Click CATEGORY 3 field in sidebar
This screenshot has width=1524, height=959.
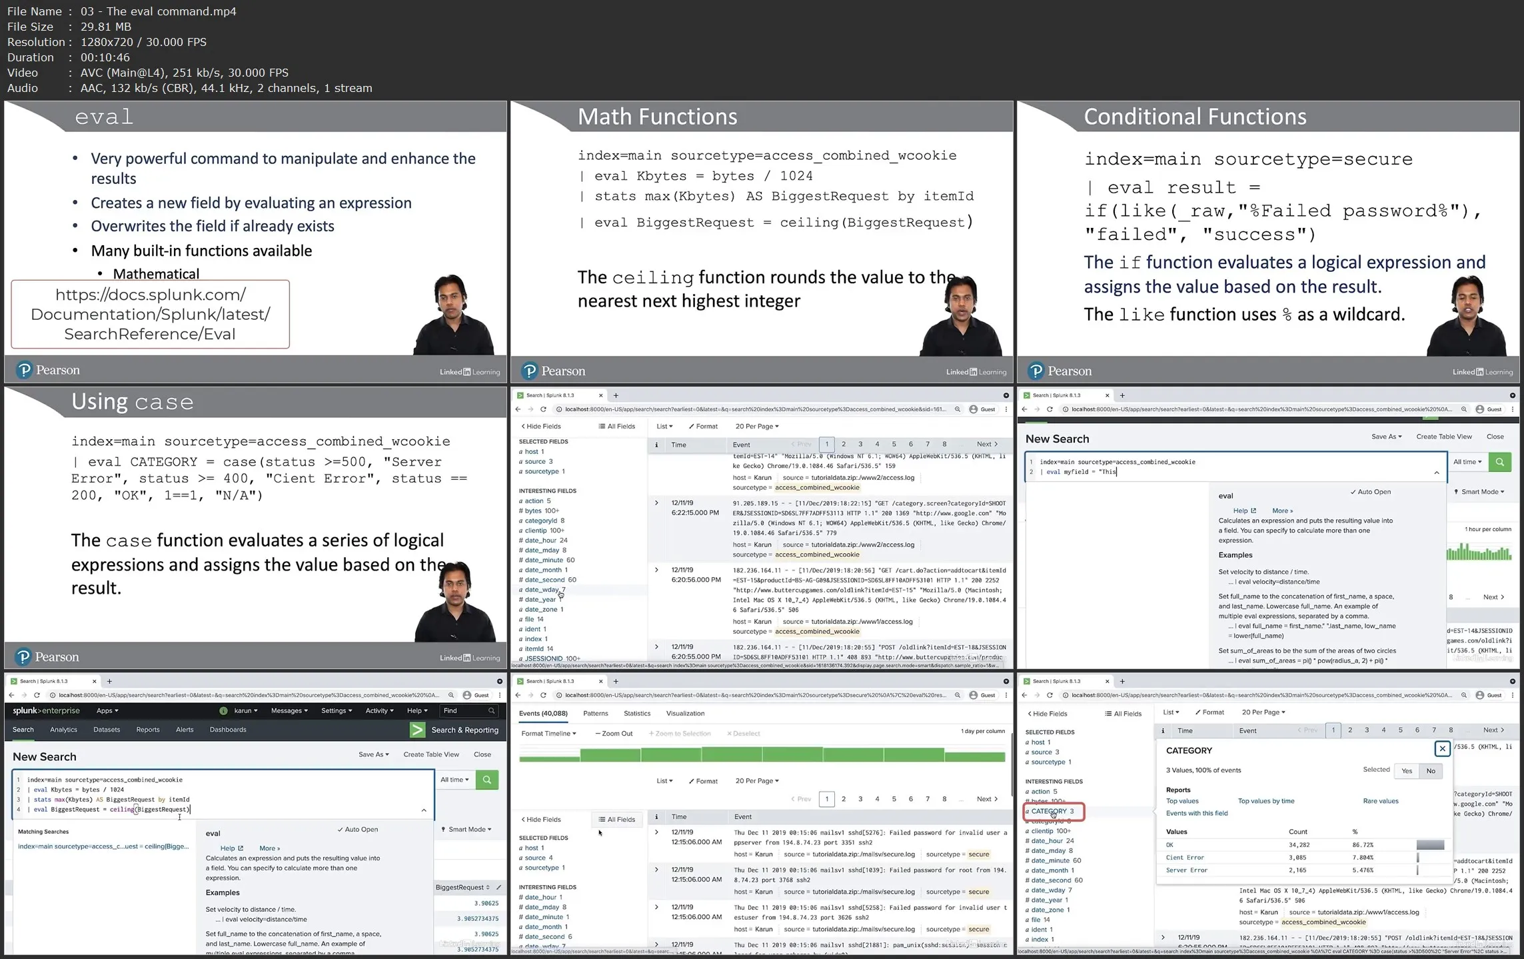(x=1053, y=812)
